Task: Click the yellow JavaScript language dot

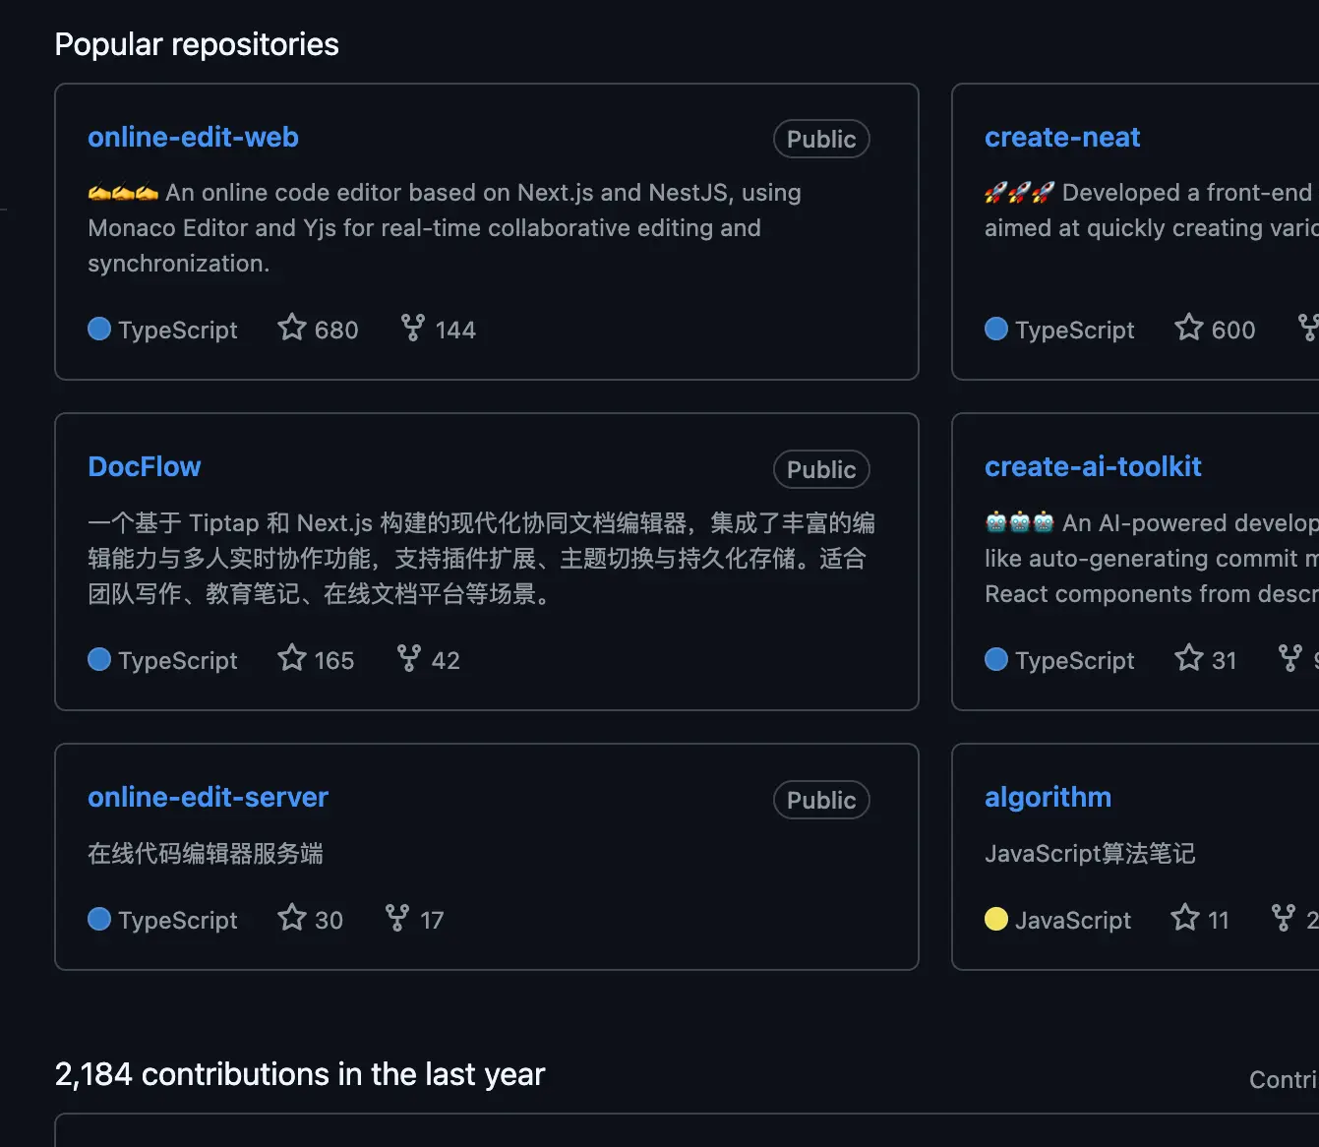Action: point(996,919)
